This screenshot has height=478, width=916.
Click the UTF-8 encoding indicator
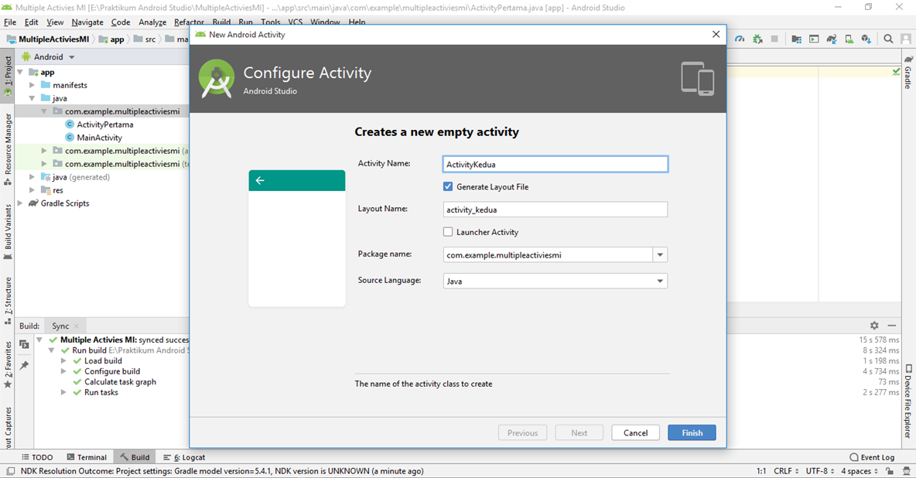point(820,471)
